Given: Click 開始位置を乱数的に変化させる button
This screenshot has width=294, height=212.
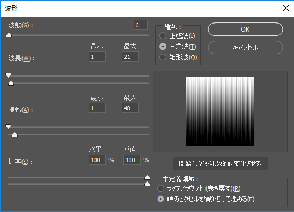Looking at the screenshot, I should (220, 163).
